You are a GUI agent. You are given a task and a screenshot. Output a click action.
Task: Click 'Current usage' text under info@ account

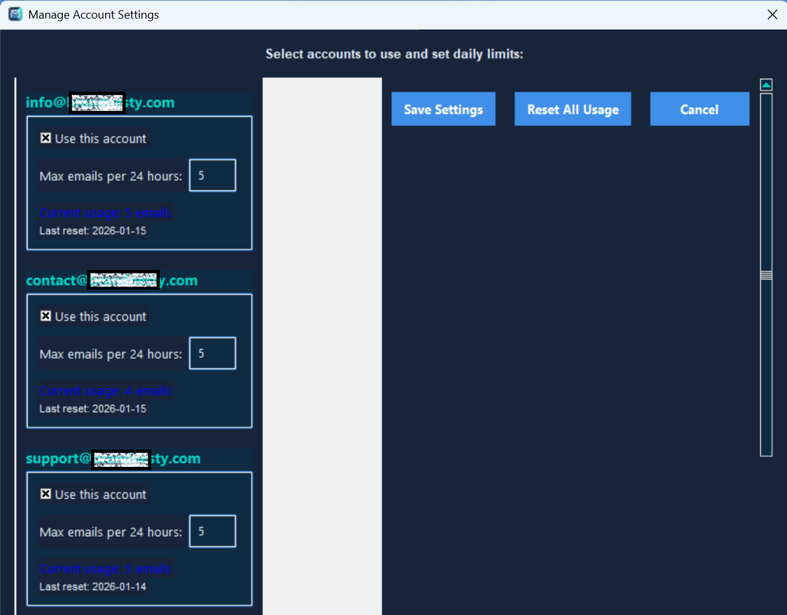tap(105, 213)
